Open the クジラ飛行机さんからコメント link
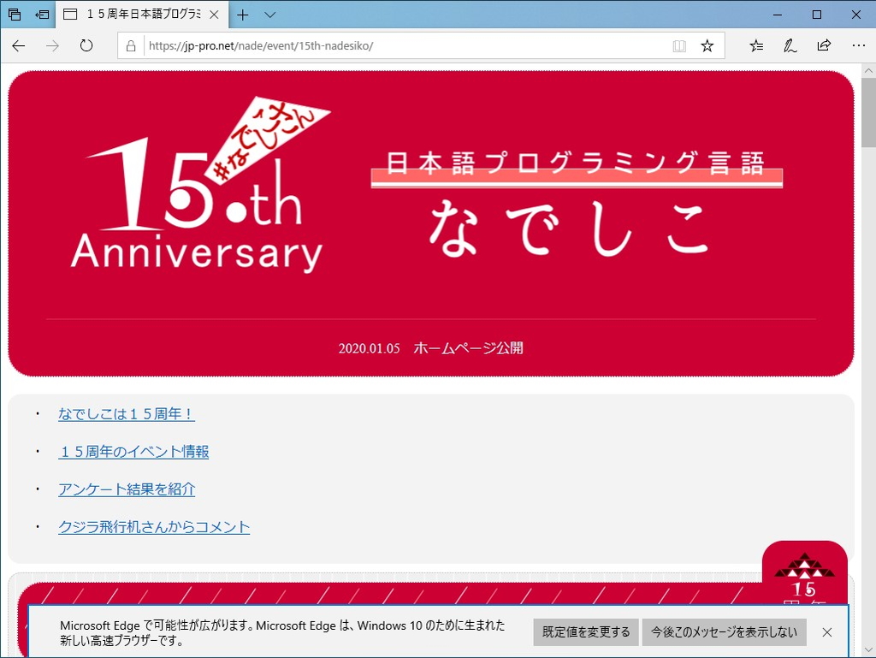 point(154,527)
